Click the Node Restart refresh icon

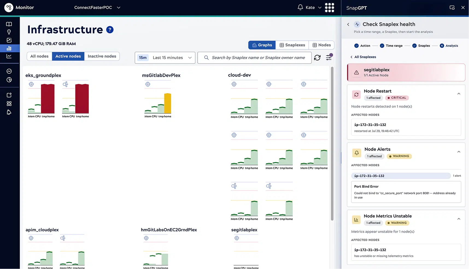click(356, 95)
